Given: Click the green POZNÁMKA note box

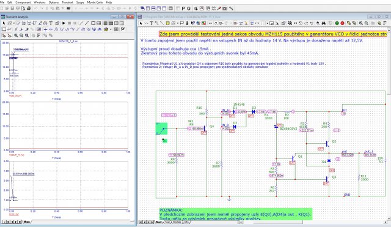Looking at the screenshot, I should 236,214.
